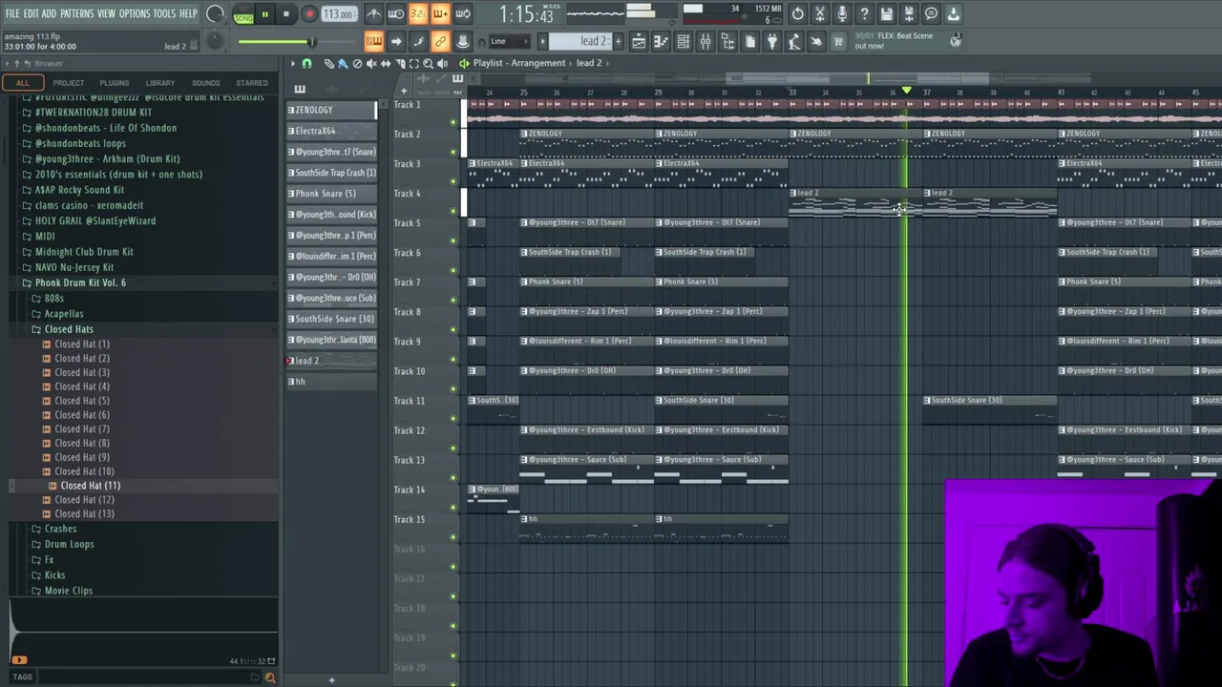
Task: Expand the Kicks folder
Action: click(x=54, y=575)
